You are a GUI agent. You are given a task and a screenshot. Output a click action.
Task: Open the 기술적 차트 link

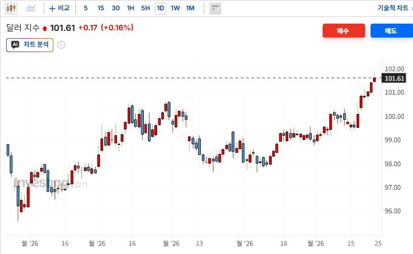point(393,8)
